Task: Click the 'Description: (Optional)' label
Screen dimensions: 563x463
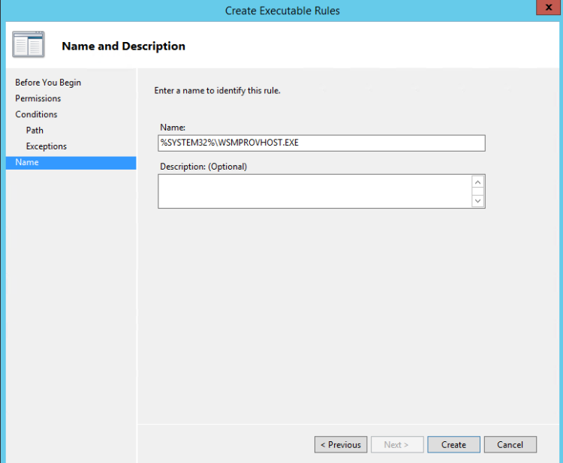Action: point(203,167)
